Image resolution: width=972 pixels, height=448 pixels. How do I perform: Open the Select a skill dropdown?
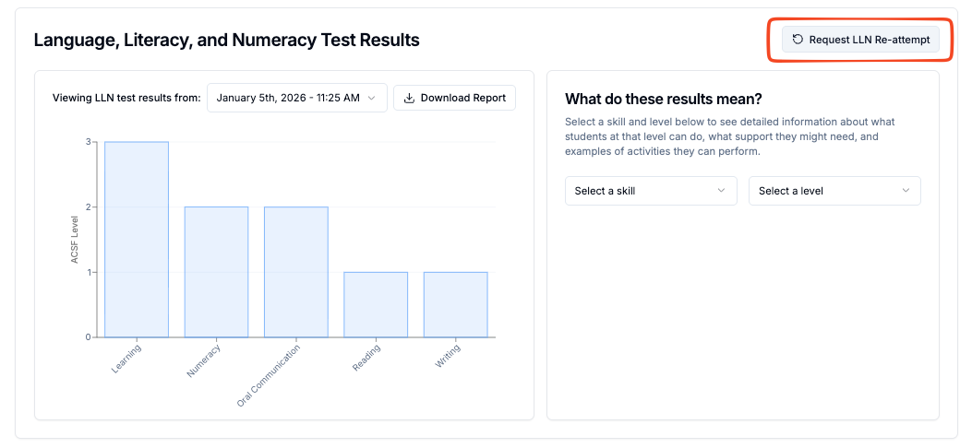pos(651,191)
